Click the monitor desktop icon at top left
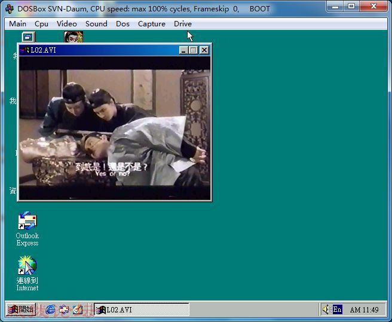The image size is (392, 322). [x=29, y=37]
